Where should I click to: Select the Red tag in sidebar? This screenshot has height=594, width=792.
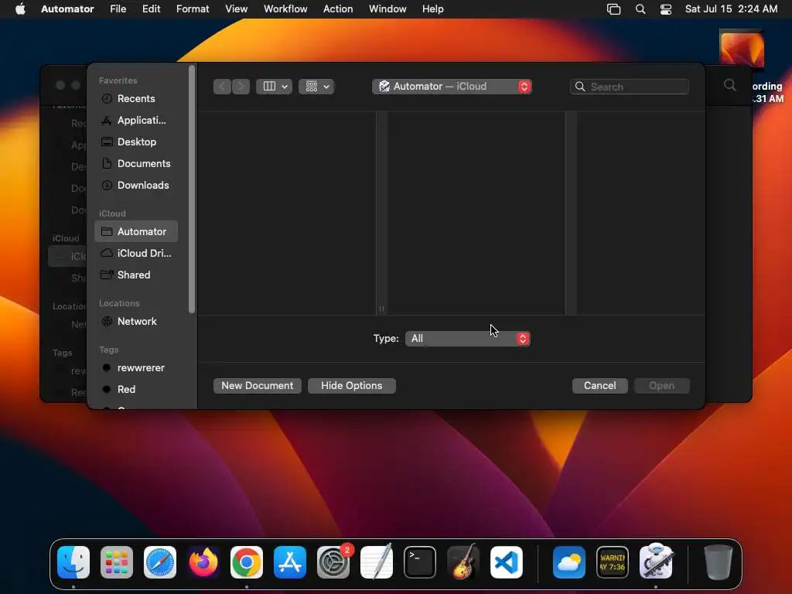click(x=136, y=390)
